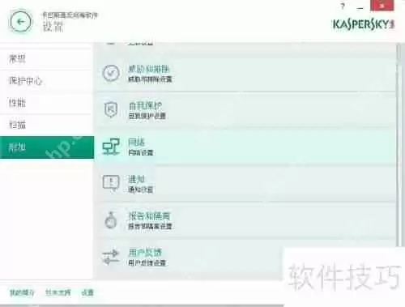The width and height of the screenshot is (405, 307).
Task: Select the 扫描 tab
Action: (46, 125)
